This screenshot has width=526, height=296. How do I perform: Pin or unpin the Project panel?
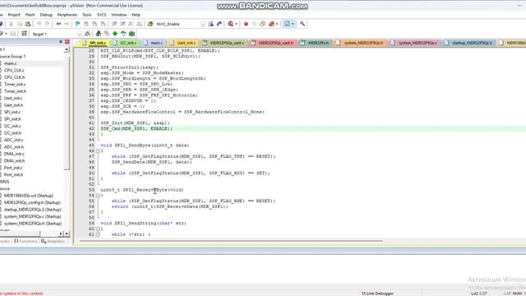(61, 42)
